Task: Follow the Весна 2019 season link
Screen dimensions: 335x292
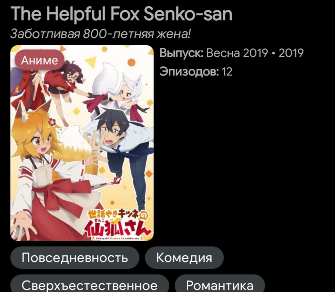Action: (237, 53)
